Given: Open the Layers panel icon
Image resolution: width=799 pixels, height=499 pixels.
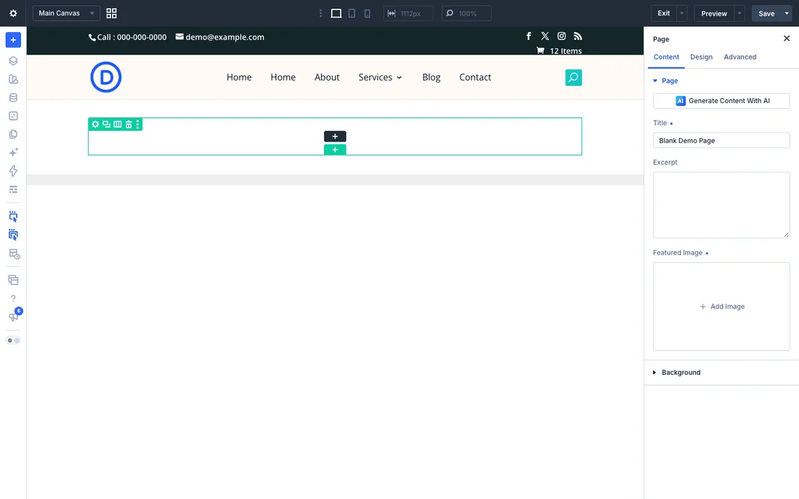Looking at the screenshot, I should pyautogui.click(x=13, y=61).
